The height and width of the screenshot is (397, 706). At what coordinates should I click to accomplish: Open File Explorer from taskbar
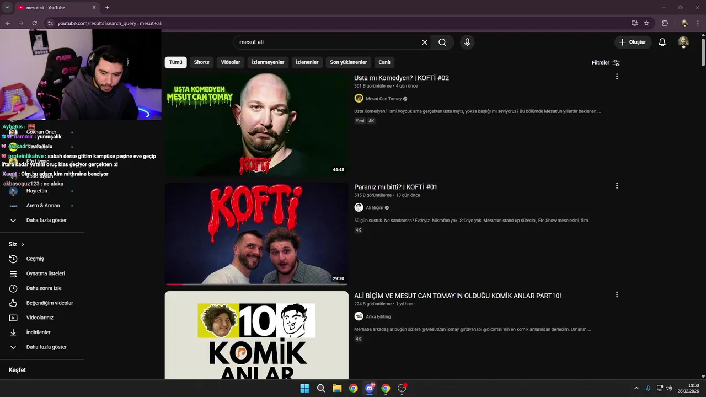(337, 388)
